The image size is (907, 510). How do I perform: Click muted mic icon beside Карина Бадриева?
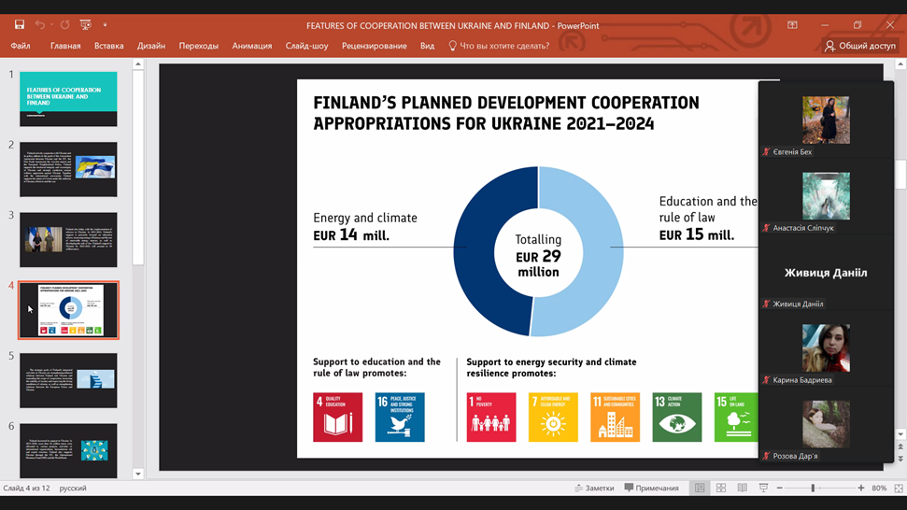(767, 380)
